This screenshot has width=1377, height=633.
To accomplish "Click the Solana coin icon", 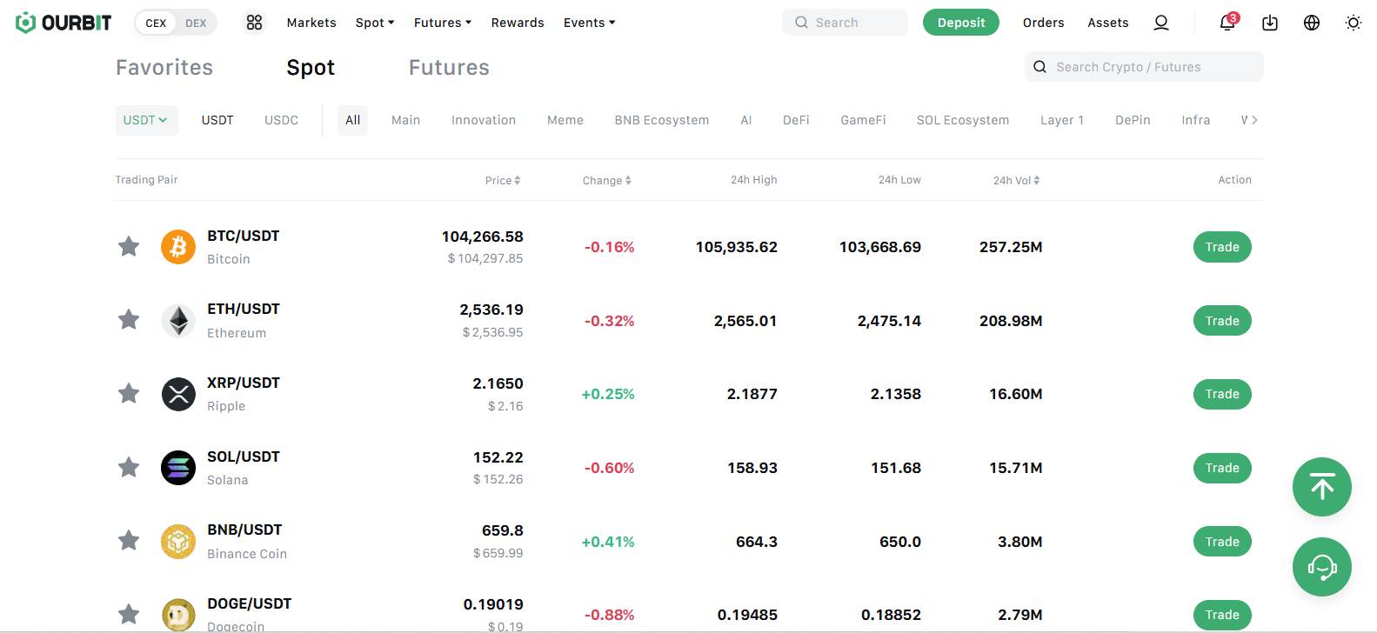I will coord(178,468).
